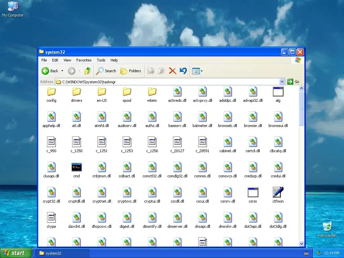The width and height of the screenshot is (344, 258).
Task: Close the system32 window
Action: (300, 52)
